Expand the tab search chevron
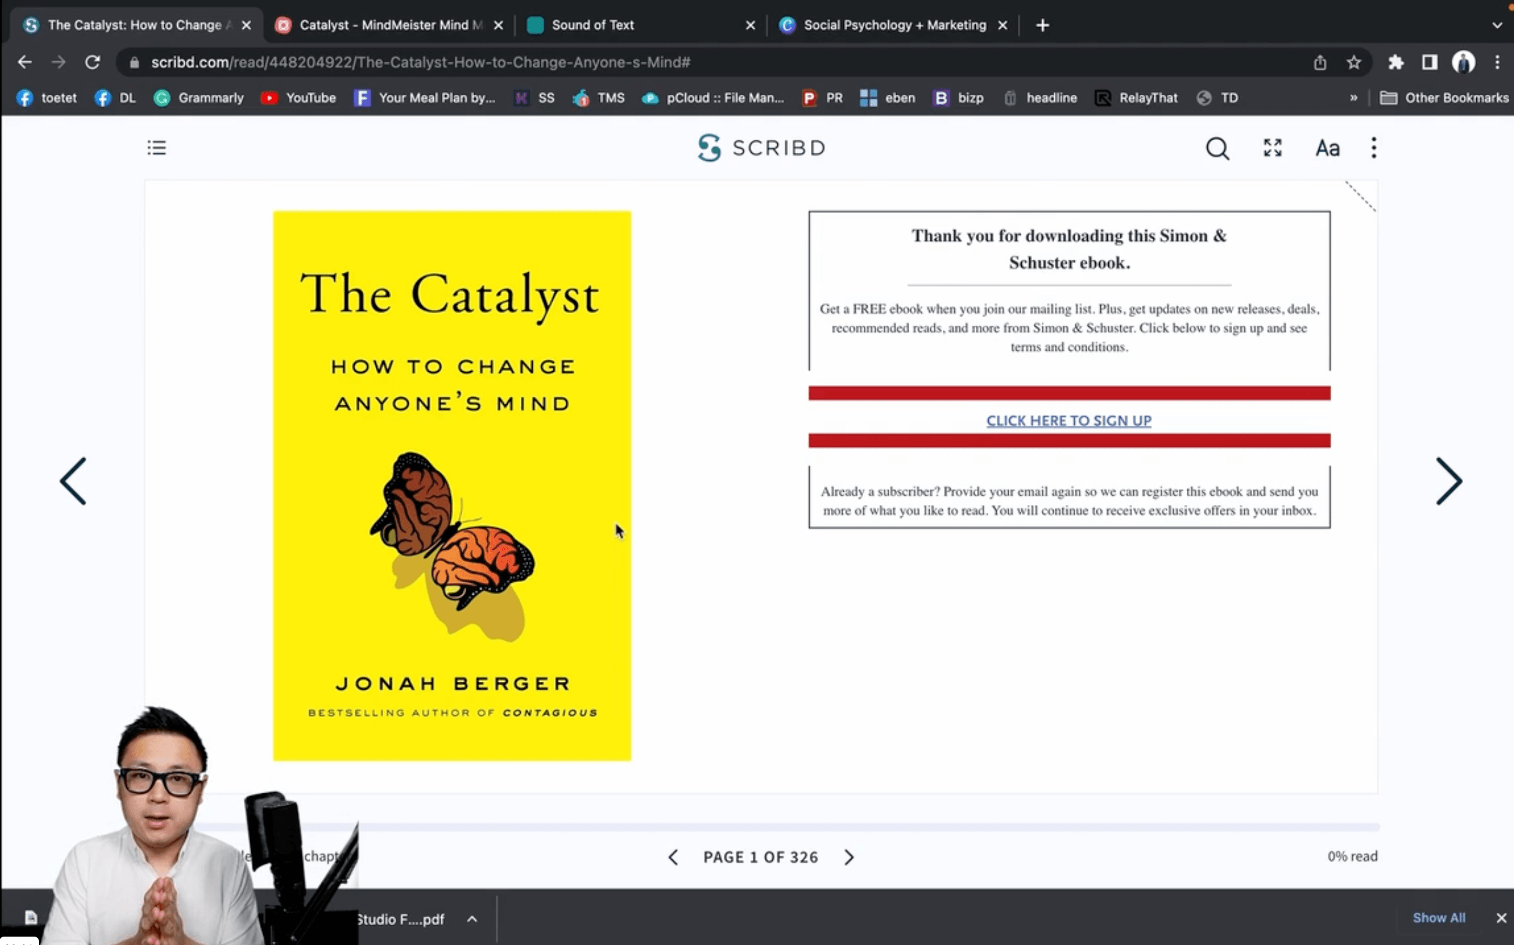Viewport: 1514px width, 945px height. coord(1497,26)
